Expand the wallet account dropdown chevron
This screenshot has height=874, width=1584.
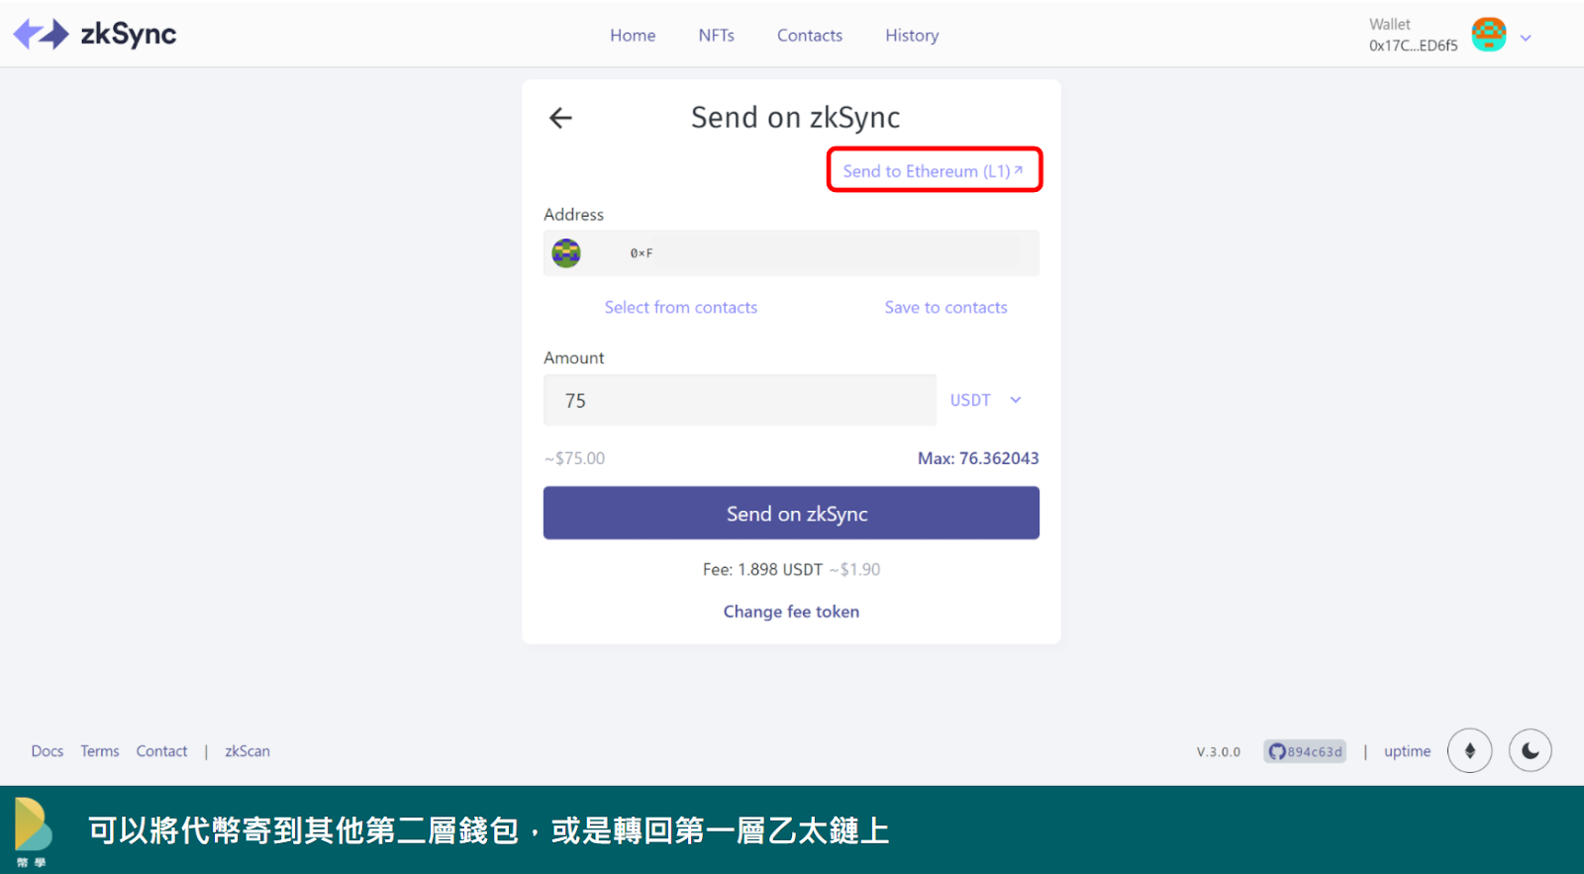point(1526,38)
